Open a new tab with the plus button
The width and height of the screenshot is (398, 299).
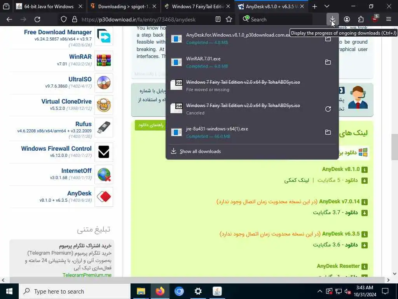(314, 6)
